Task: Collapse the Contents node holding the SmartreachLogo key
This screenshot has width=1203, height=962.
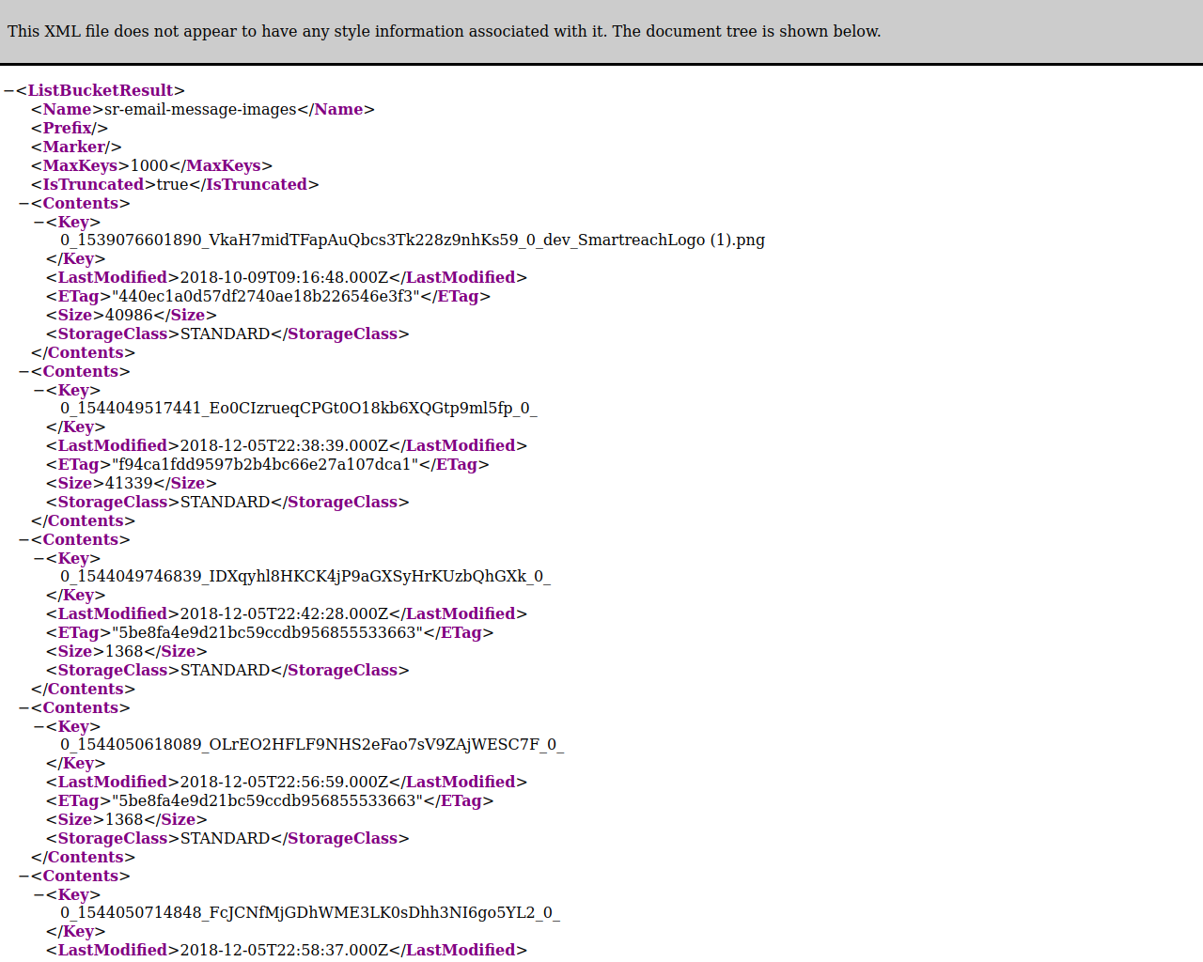Action: [23, 204]
